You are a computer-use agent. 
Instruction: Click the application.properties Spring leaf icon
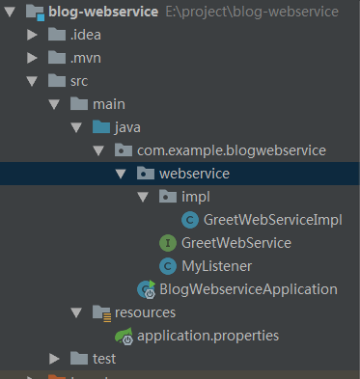click(x=125, y=337)
